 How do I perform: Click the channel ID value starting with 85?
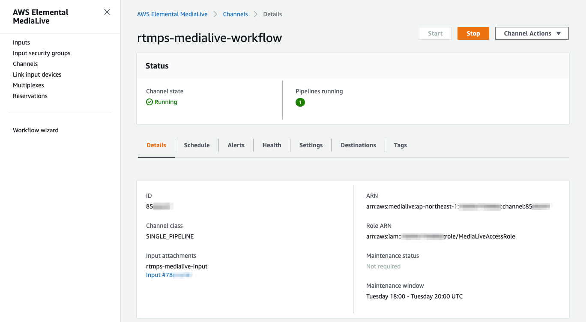[x=159, y=206]
